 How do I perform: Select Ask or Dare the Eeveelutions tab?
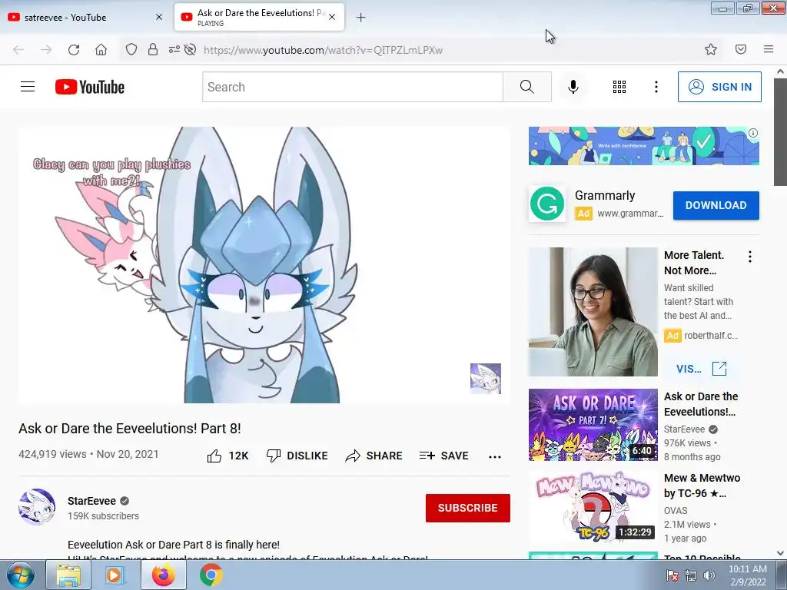tap(259, 17)
